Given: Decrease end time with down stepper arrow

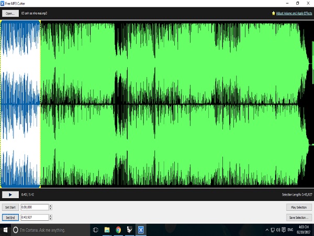Looking at the screenshot, I should click(50, 219).
